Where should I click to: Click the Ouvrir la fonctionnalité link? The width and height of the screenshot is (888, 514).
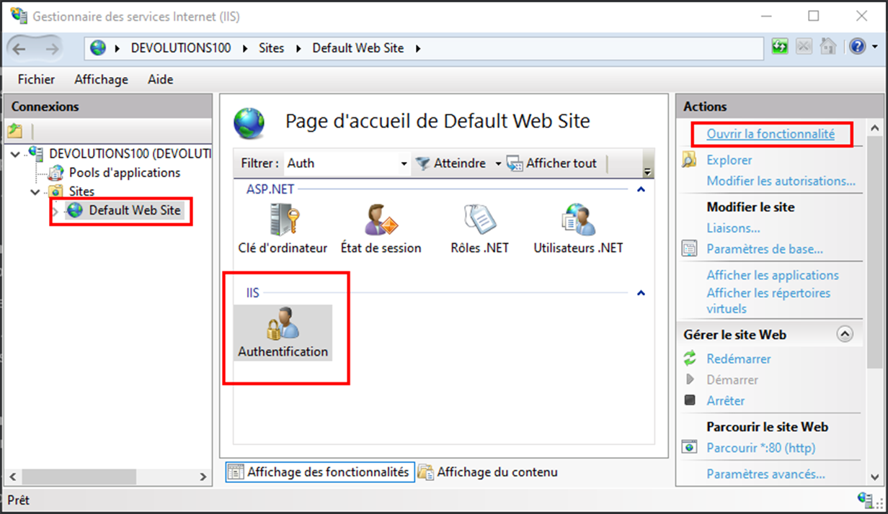(x=771, y=135)
